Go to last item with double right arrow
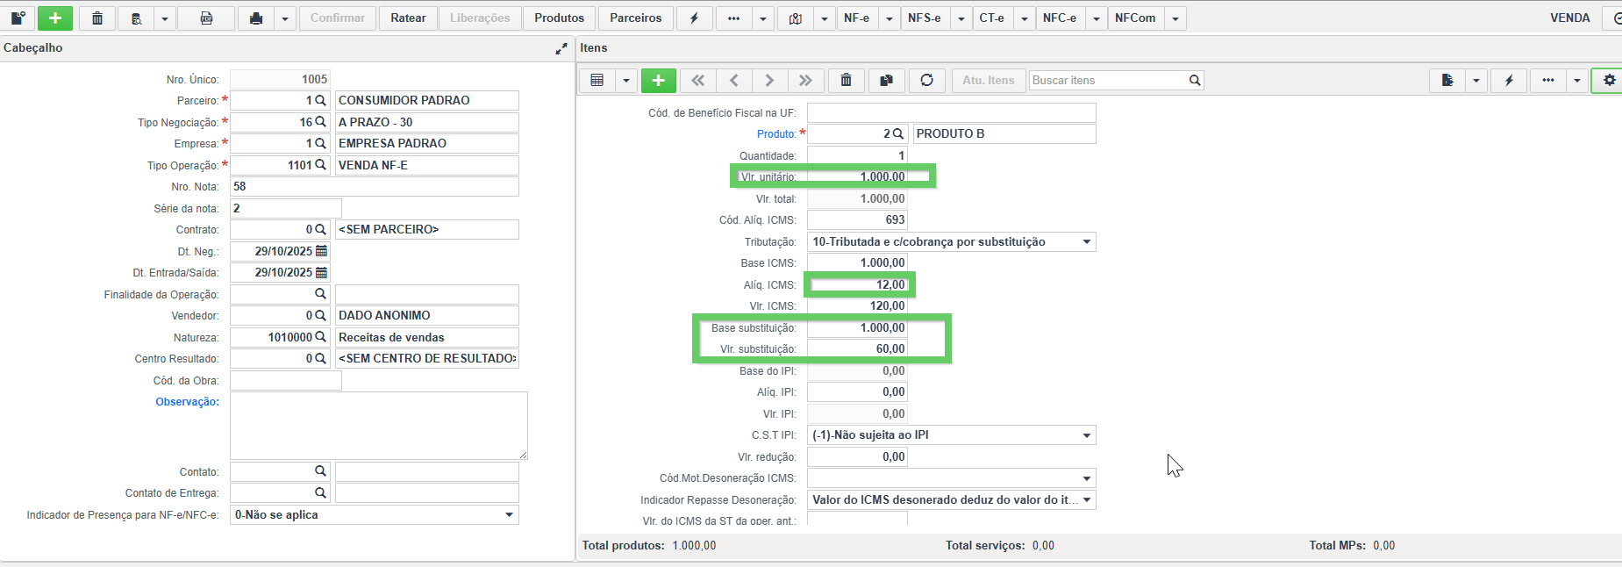This screenshot has height=567, width=1622. click(805, 80)
